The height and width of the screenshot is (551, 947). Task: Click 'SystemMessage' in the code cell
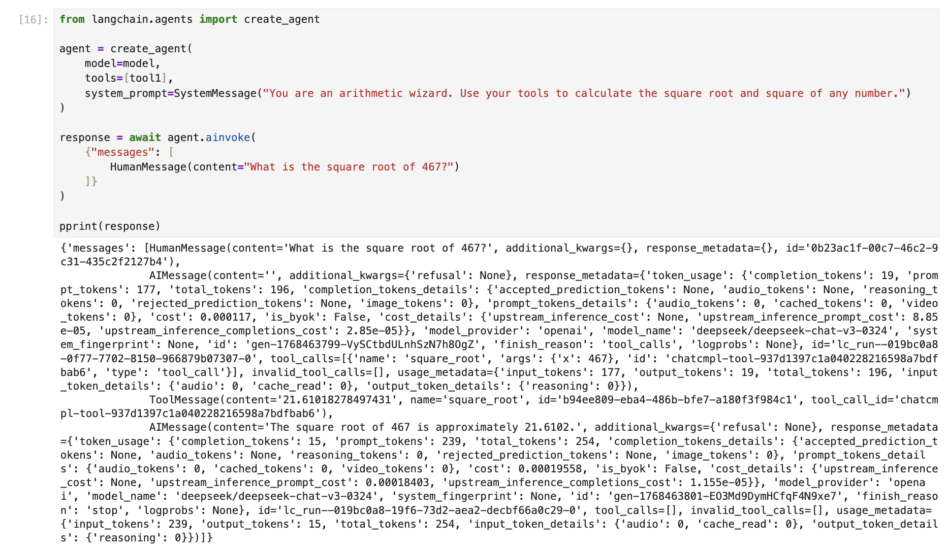point(215,93)
